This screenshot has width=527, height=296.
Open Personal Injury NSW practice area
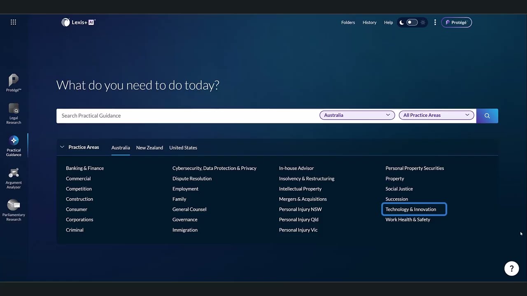[301, 209]
